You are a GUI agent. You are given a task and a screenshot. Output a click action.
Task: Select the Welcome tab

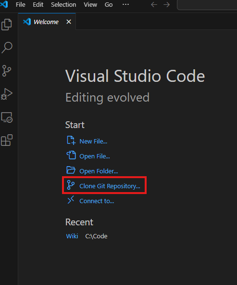pyautogui.click(x=47, y=22)
